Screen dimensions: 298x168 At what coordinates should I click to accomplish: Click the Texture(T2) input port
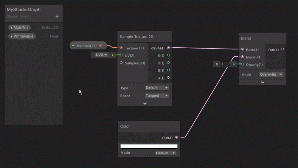click(x=121, y=48)
